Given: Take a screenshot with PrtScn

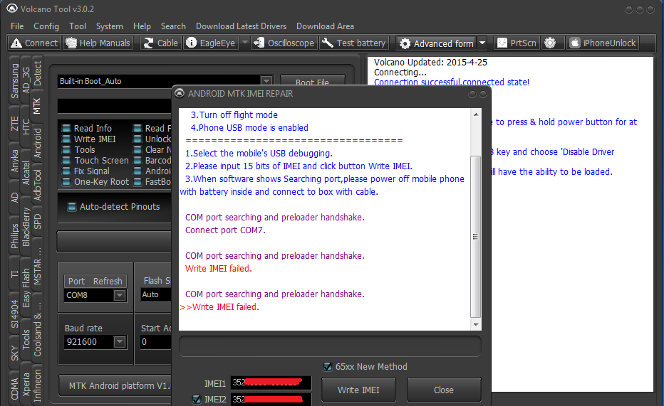Looking at the screenshot, I should tap(517, 43).
